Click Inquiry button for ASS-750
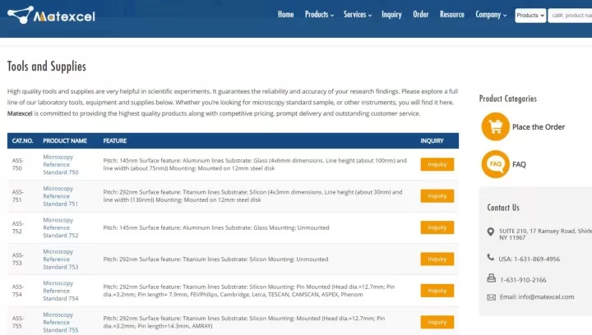Screen dimensions: 592x335 437,164
